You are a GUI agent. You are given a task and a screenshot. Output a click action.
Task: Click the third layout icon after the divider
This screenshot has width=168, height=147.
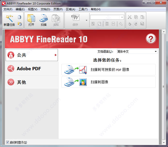pos(107,24)
